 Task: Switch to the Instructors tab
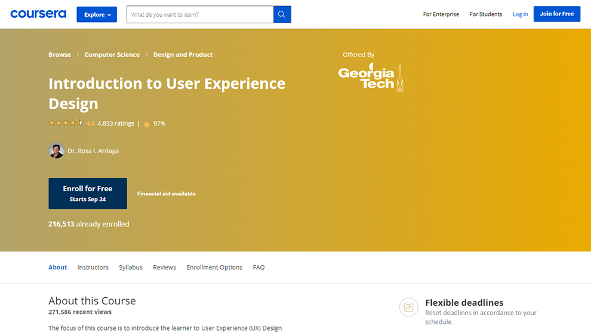click(93, 267)
